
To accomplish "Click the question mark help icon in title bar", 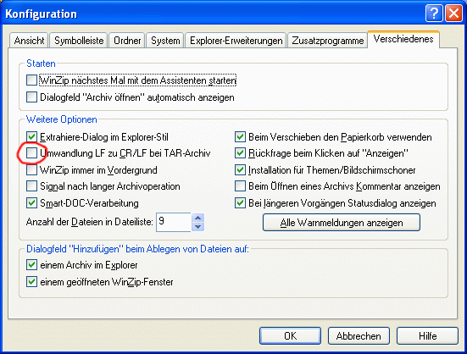I will click(434, 14).
